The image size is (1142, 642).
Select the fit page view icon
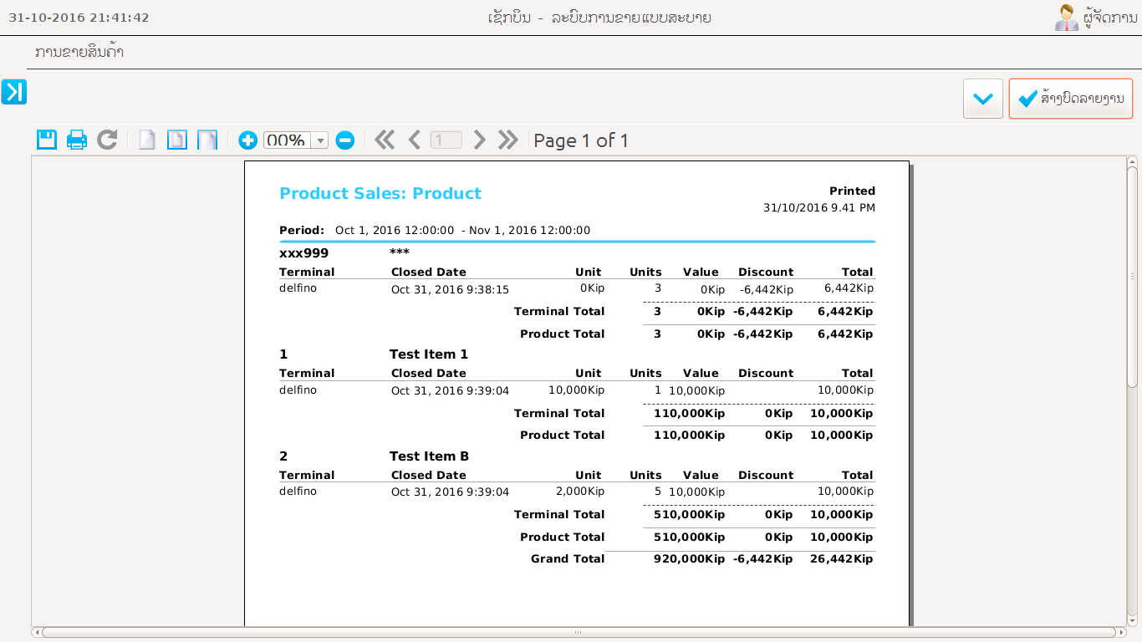click(177, 140)
